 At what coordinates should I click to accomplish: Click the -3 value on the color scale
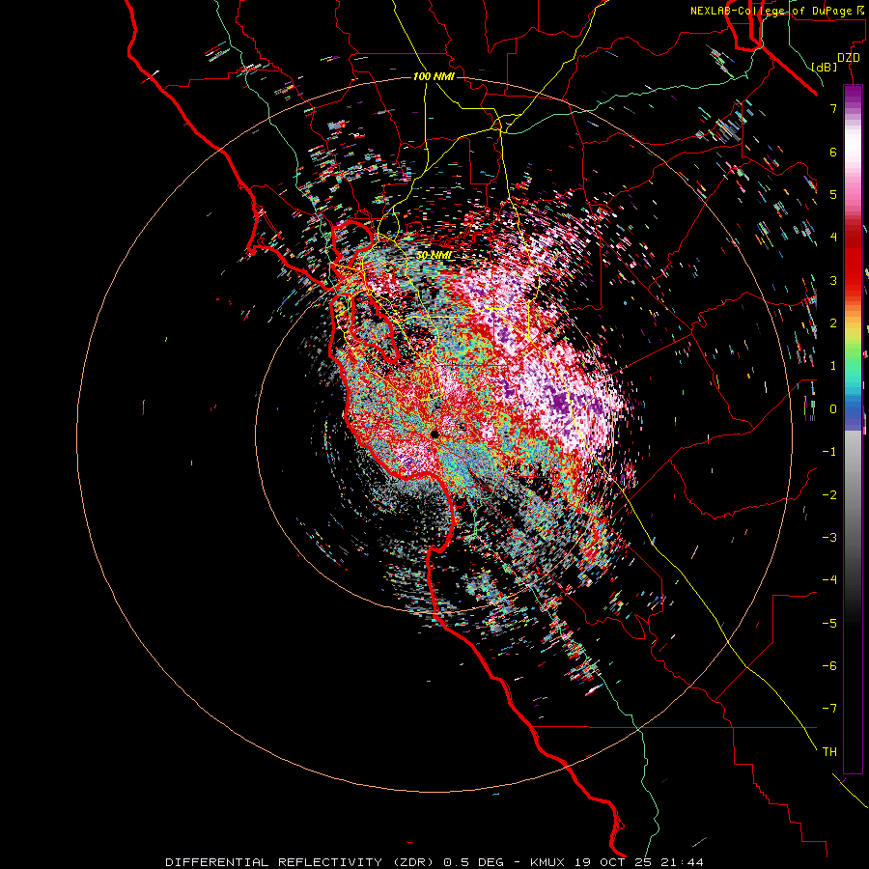point(829,538)
